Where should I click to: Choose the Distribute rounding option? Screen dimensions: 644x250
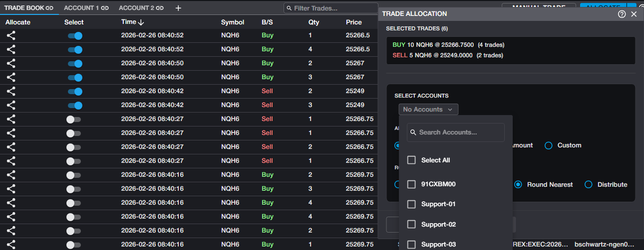click(x=589, y=184)
